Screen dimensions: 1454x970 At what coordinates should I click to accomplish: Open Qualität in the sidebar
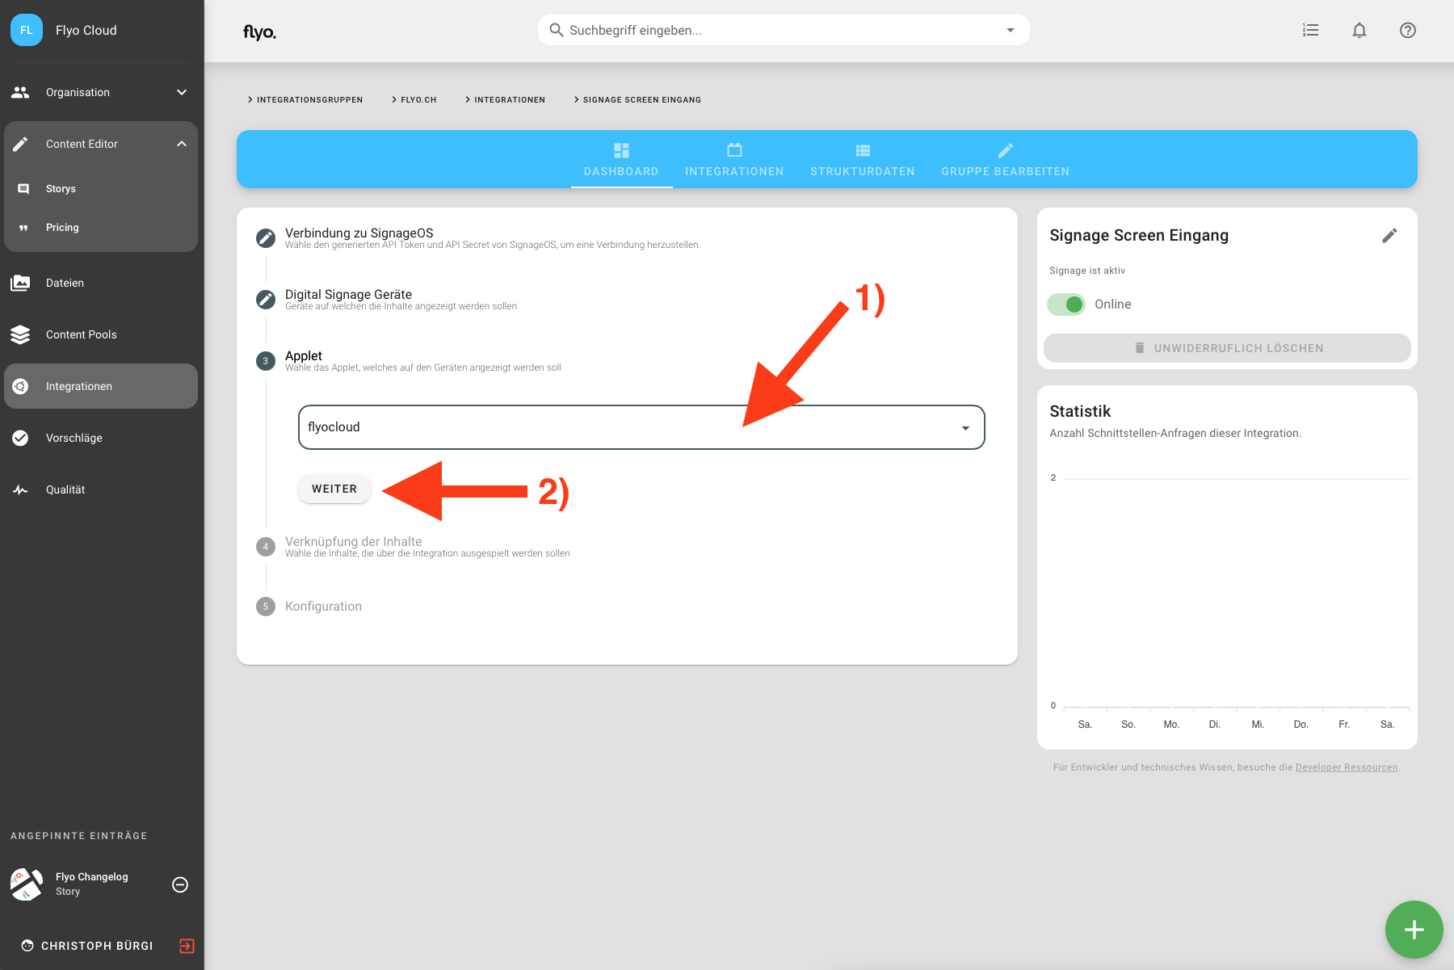(x=101, y=489)
